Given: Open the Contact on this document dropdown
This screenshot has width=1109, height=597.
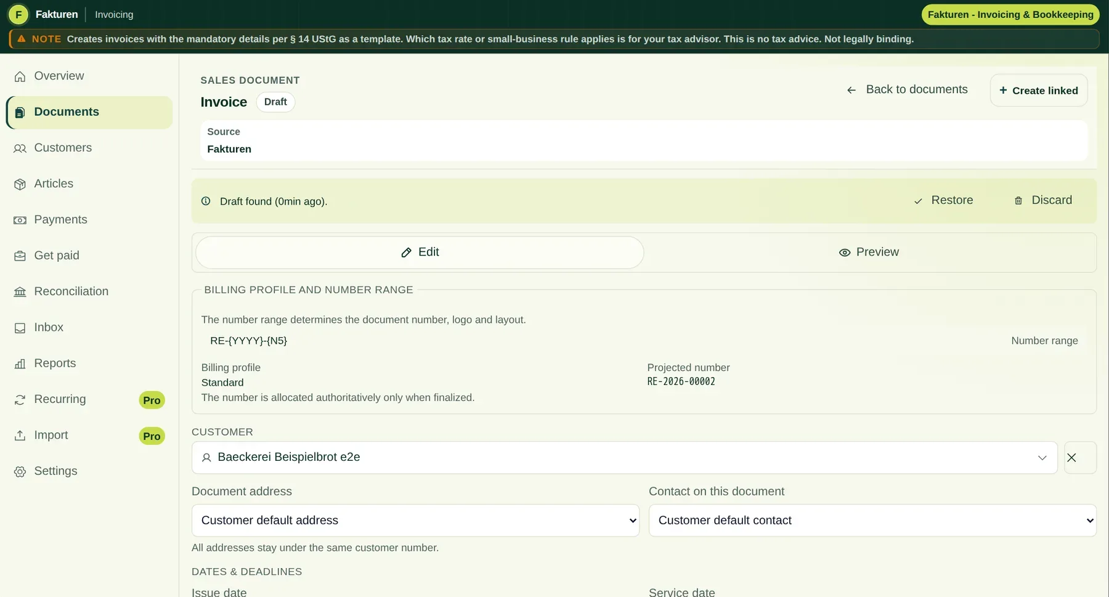Looking at the screenshot, I should point(872,520).
